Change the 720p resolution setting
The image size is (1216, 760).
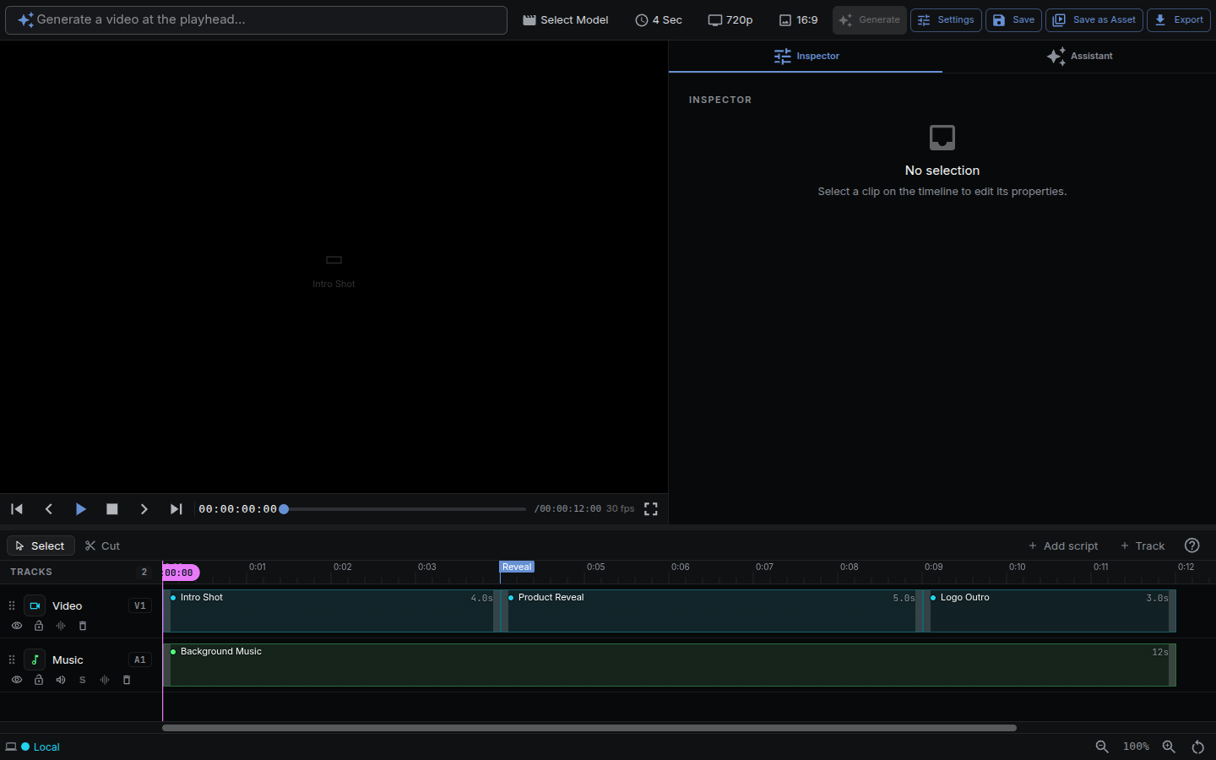click(730, 19)
